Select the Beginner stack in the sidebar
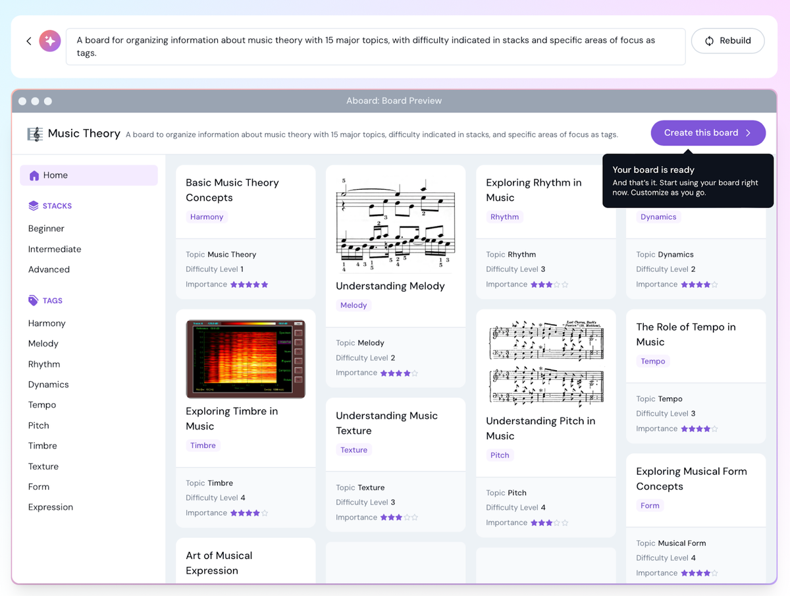This screenshot has width=790, height=596. tap(46, 229)
